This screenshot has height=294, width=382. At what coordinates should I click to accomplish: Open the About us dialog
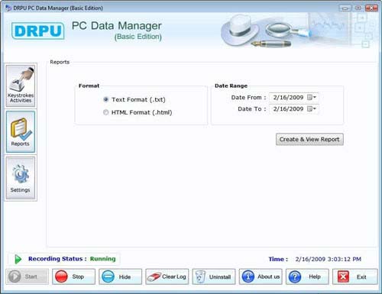point(261,276)
